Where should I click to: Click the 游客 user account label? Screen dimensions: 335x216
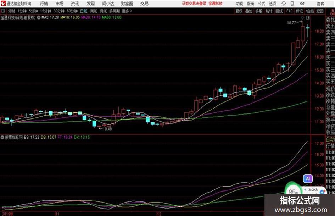click(320, 4)
